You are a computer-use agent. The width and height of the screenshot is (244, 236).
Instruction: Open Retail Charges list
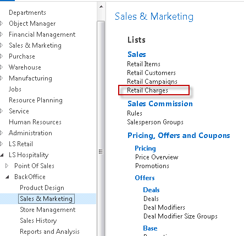tap(147, 90)
